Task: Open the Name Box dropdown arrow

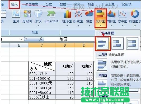Action: pyautogui.click(x=21, y=39)
